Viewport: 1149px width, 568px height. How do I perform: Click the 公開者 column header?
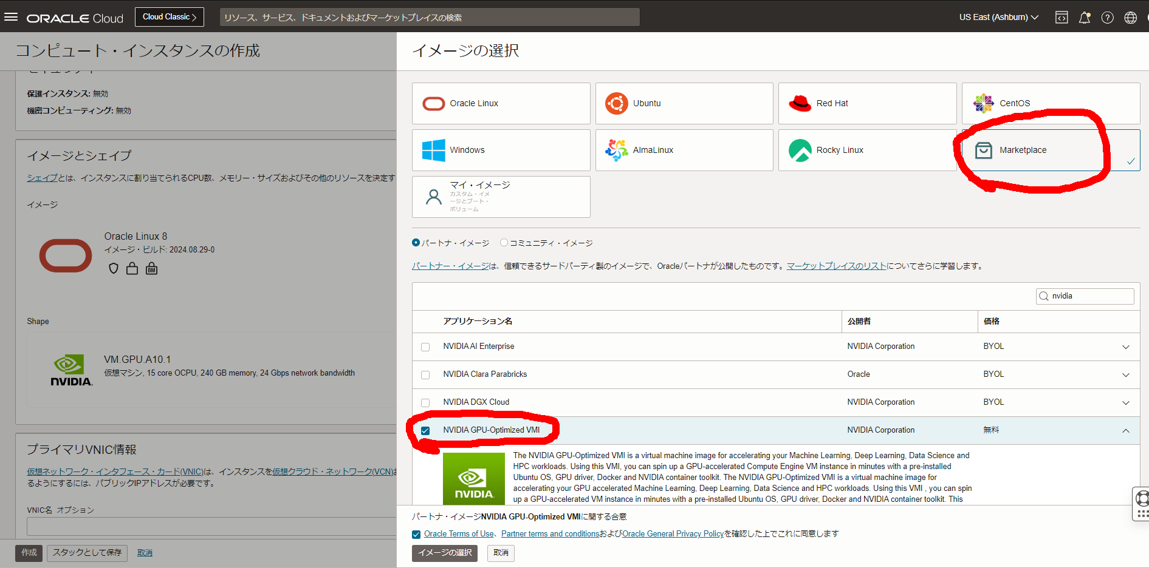tap(859, 322)
